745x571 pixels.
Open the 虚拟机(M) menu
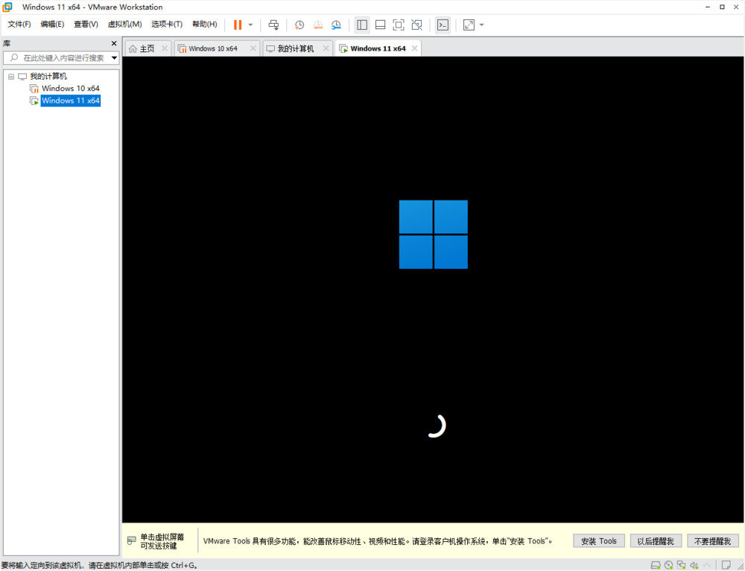coord(124,23)
